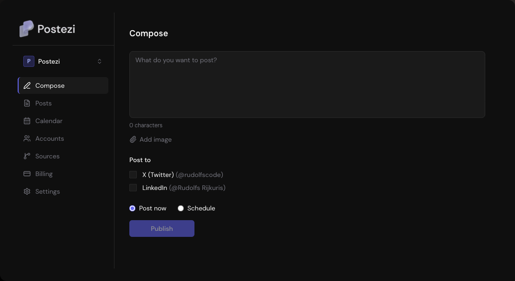Open the Postezi workspace dropdown
This screenshot has height=281, width=515.
point(63,61)
